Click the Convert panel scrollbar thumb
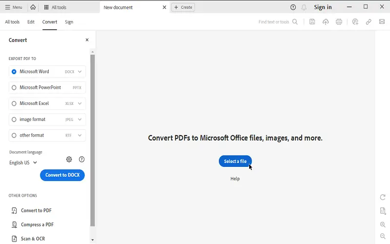Viewport: 390px width, 244px height. click(x=93, y=141)
